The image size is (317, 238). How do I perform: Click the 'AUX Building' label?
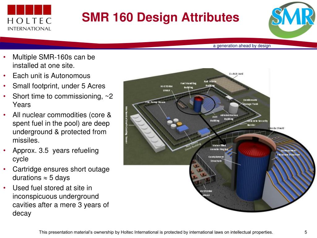click(215, 119)
